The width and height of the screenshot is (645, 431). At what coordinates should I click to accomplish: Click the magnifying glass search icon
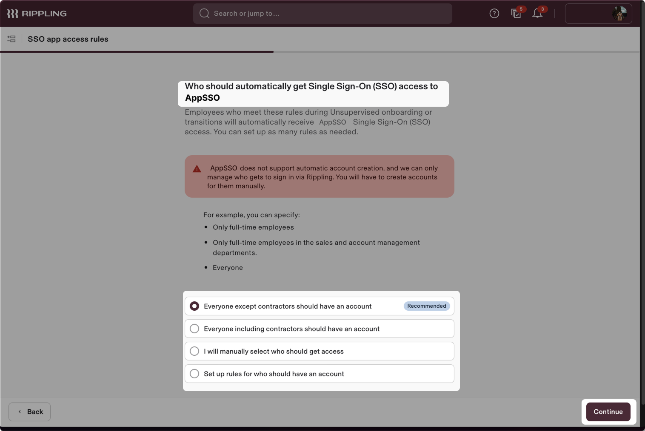(204, 14)
